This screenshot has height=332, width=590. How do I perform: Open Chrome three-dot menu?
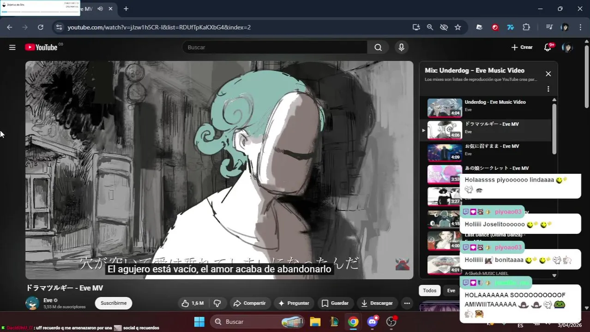click(x=581, y=27)
